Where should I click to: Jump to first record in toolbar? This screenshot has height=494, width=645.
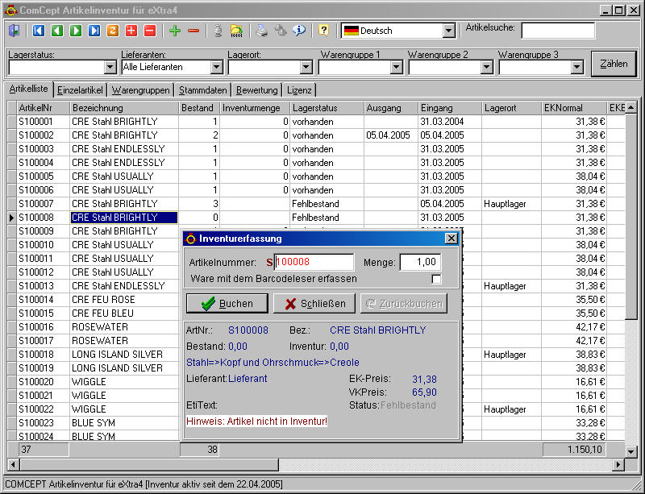[x=39, y=31]
